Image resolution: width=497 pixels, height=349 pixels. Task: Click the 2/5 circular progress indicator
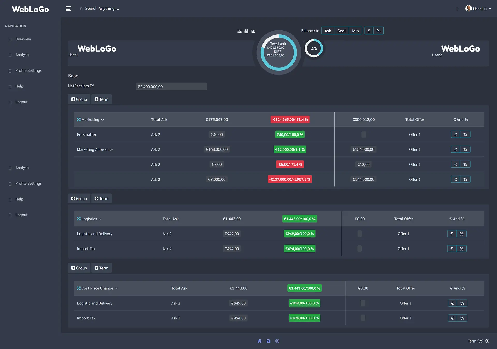coord(314,48)
